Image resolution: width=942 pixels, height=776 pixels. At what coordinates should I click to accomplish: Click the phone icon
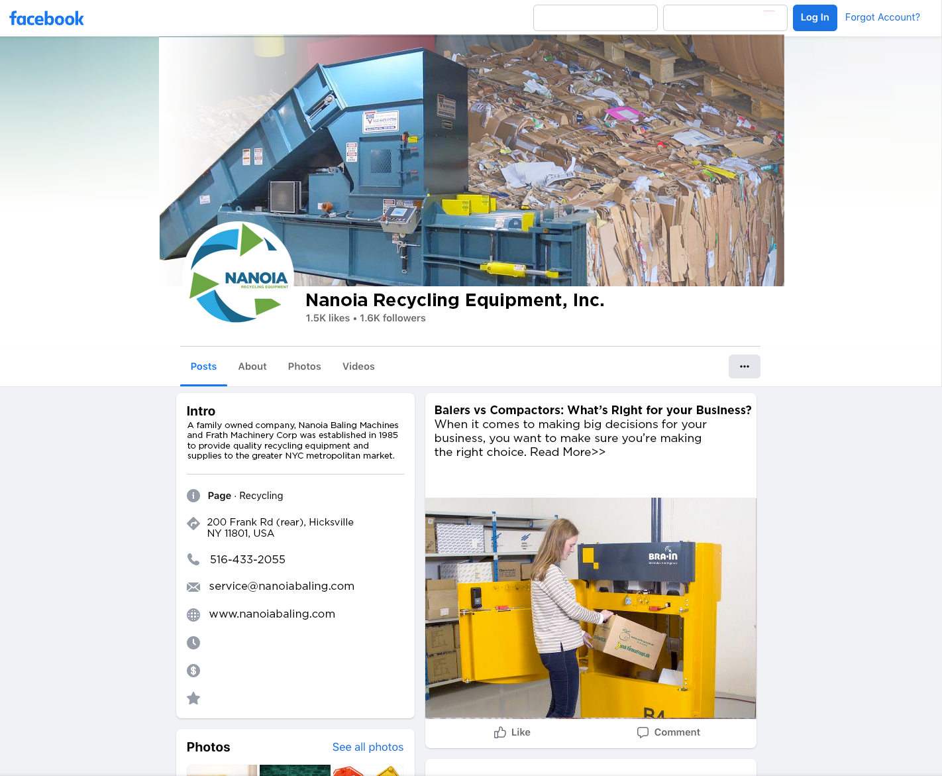click(x=193, y=559)
